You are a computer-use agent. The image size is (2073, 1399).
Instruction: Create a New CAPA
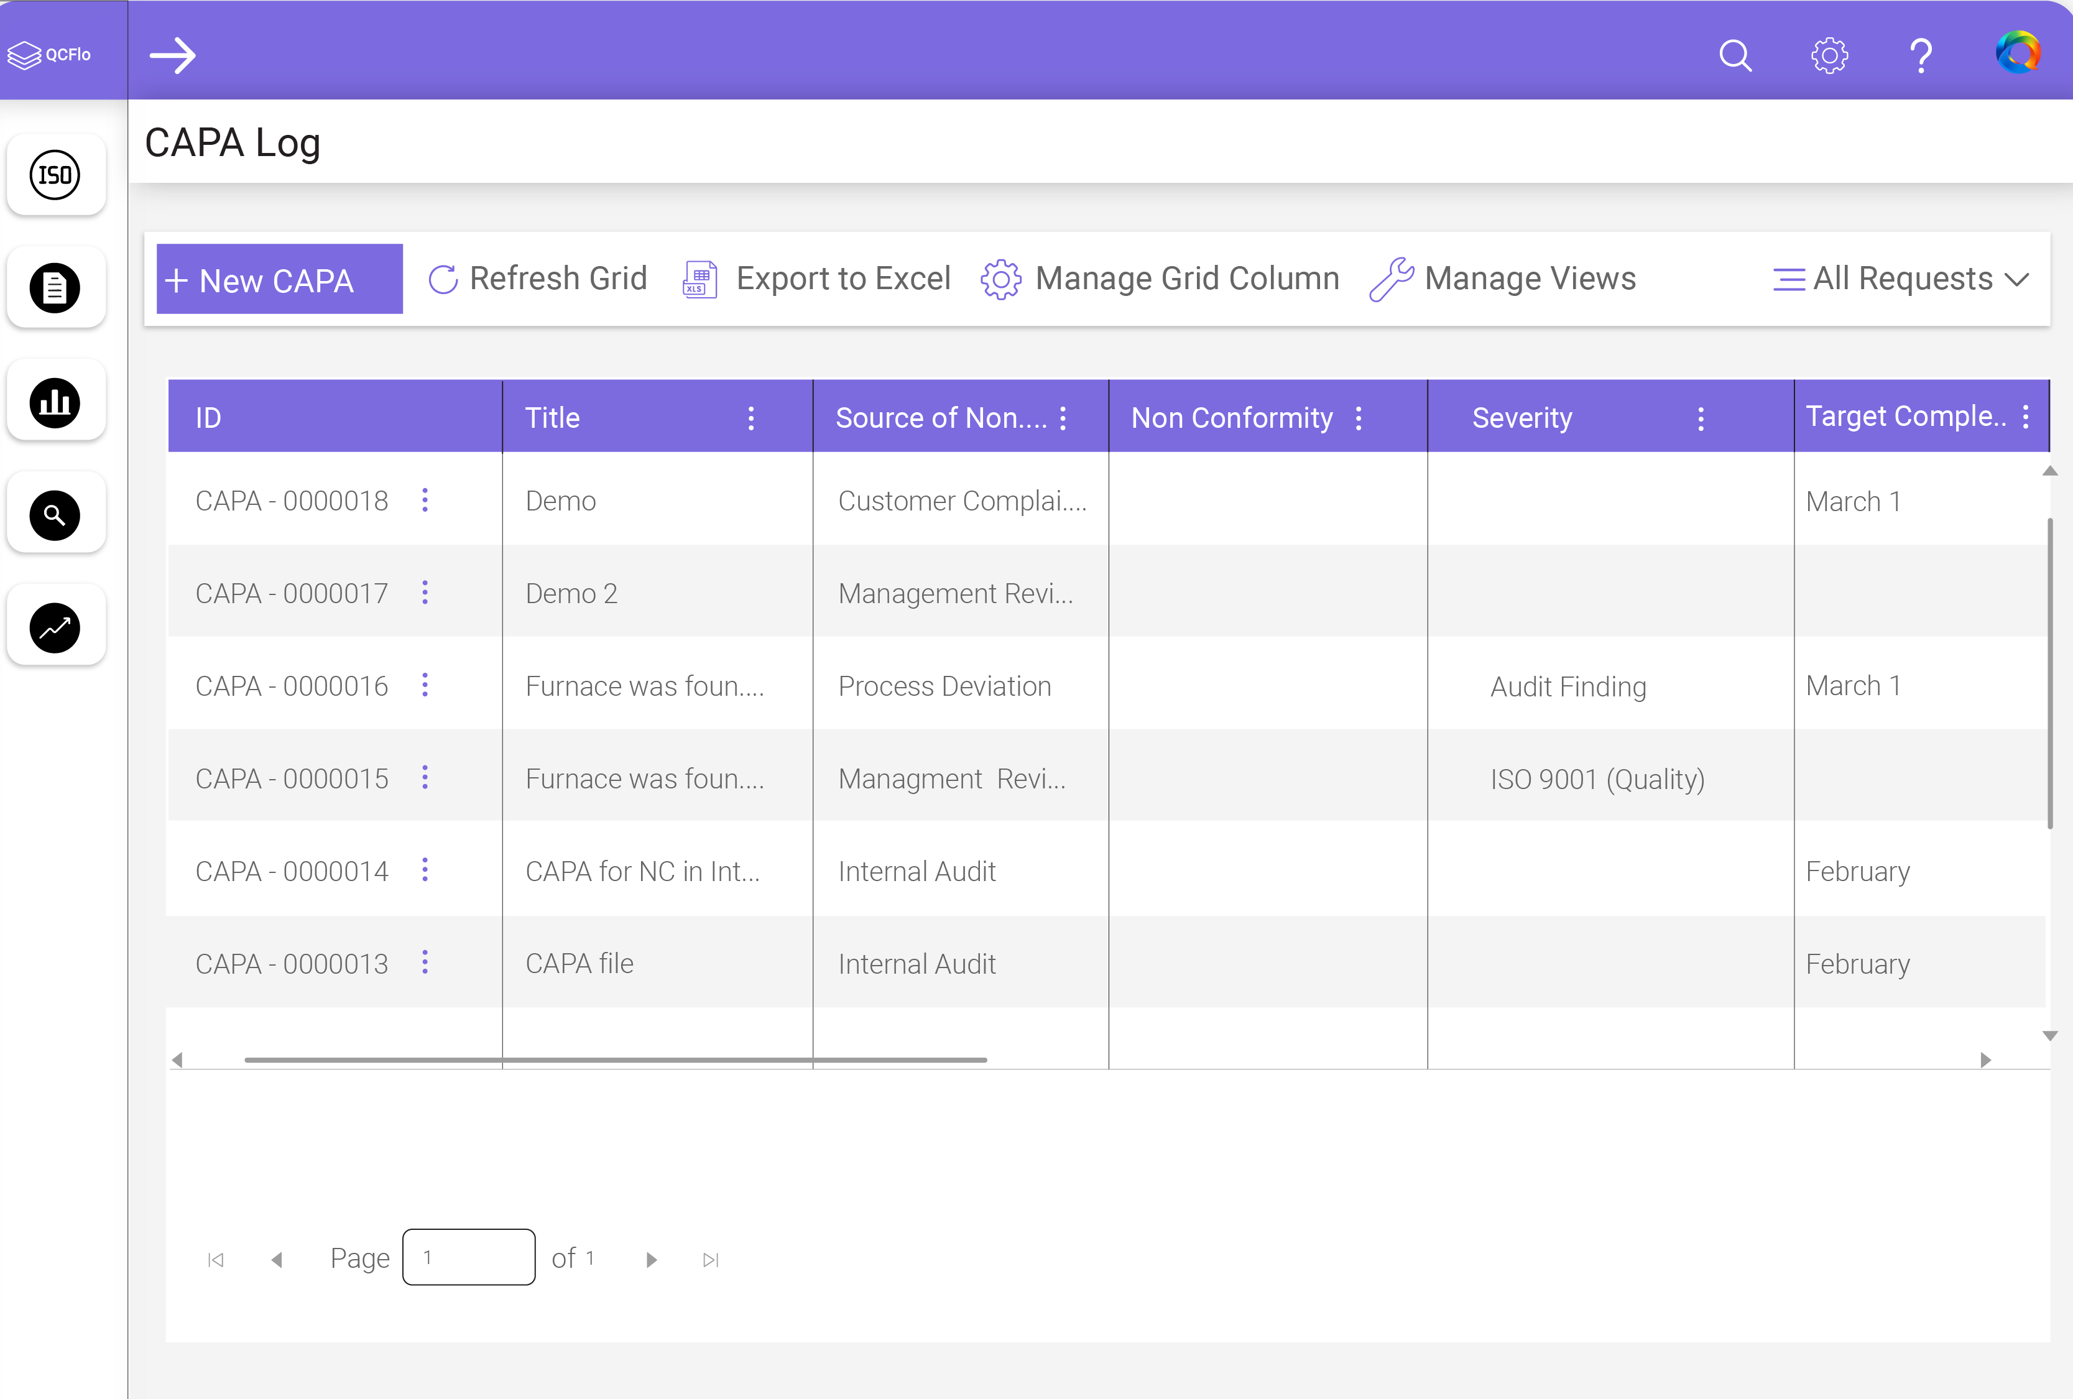pyautogui.click(x=279, y=279)
